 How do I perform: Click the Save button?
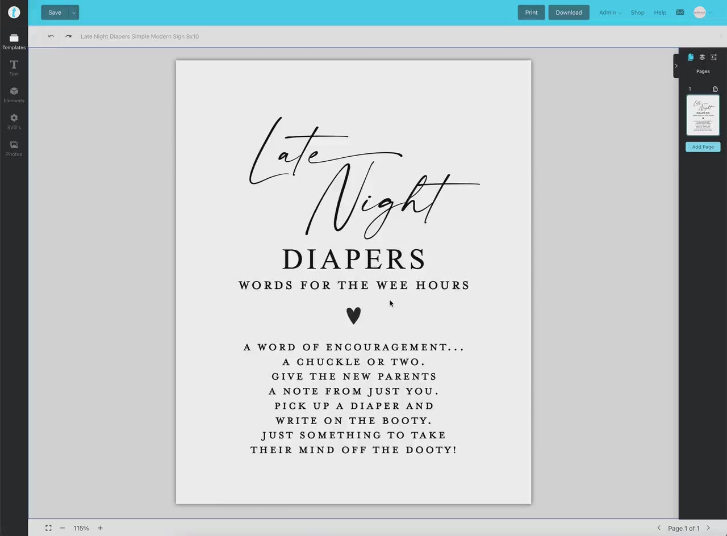55,12
